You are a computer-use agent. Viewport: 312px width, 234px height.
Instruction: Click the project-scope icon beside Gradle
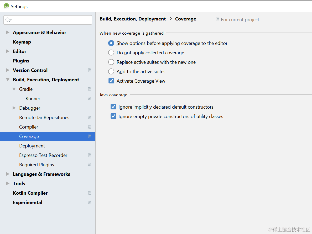89,89
